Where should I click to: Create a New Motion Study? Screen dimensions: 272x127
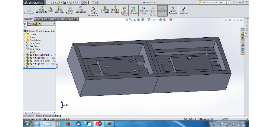click(x=125, y=12)
